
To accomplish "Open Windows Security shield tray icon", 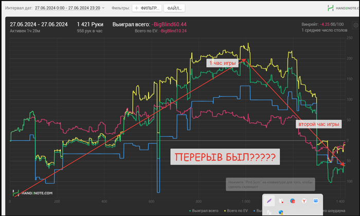I will 281,212.
